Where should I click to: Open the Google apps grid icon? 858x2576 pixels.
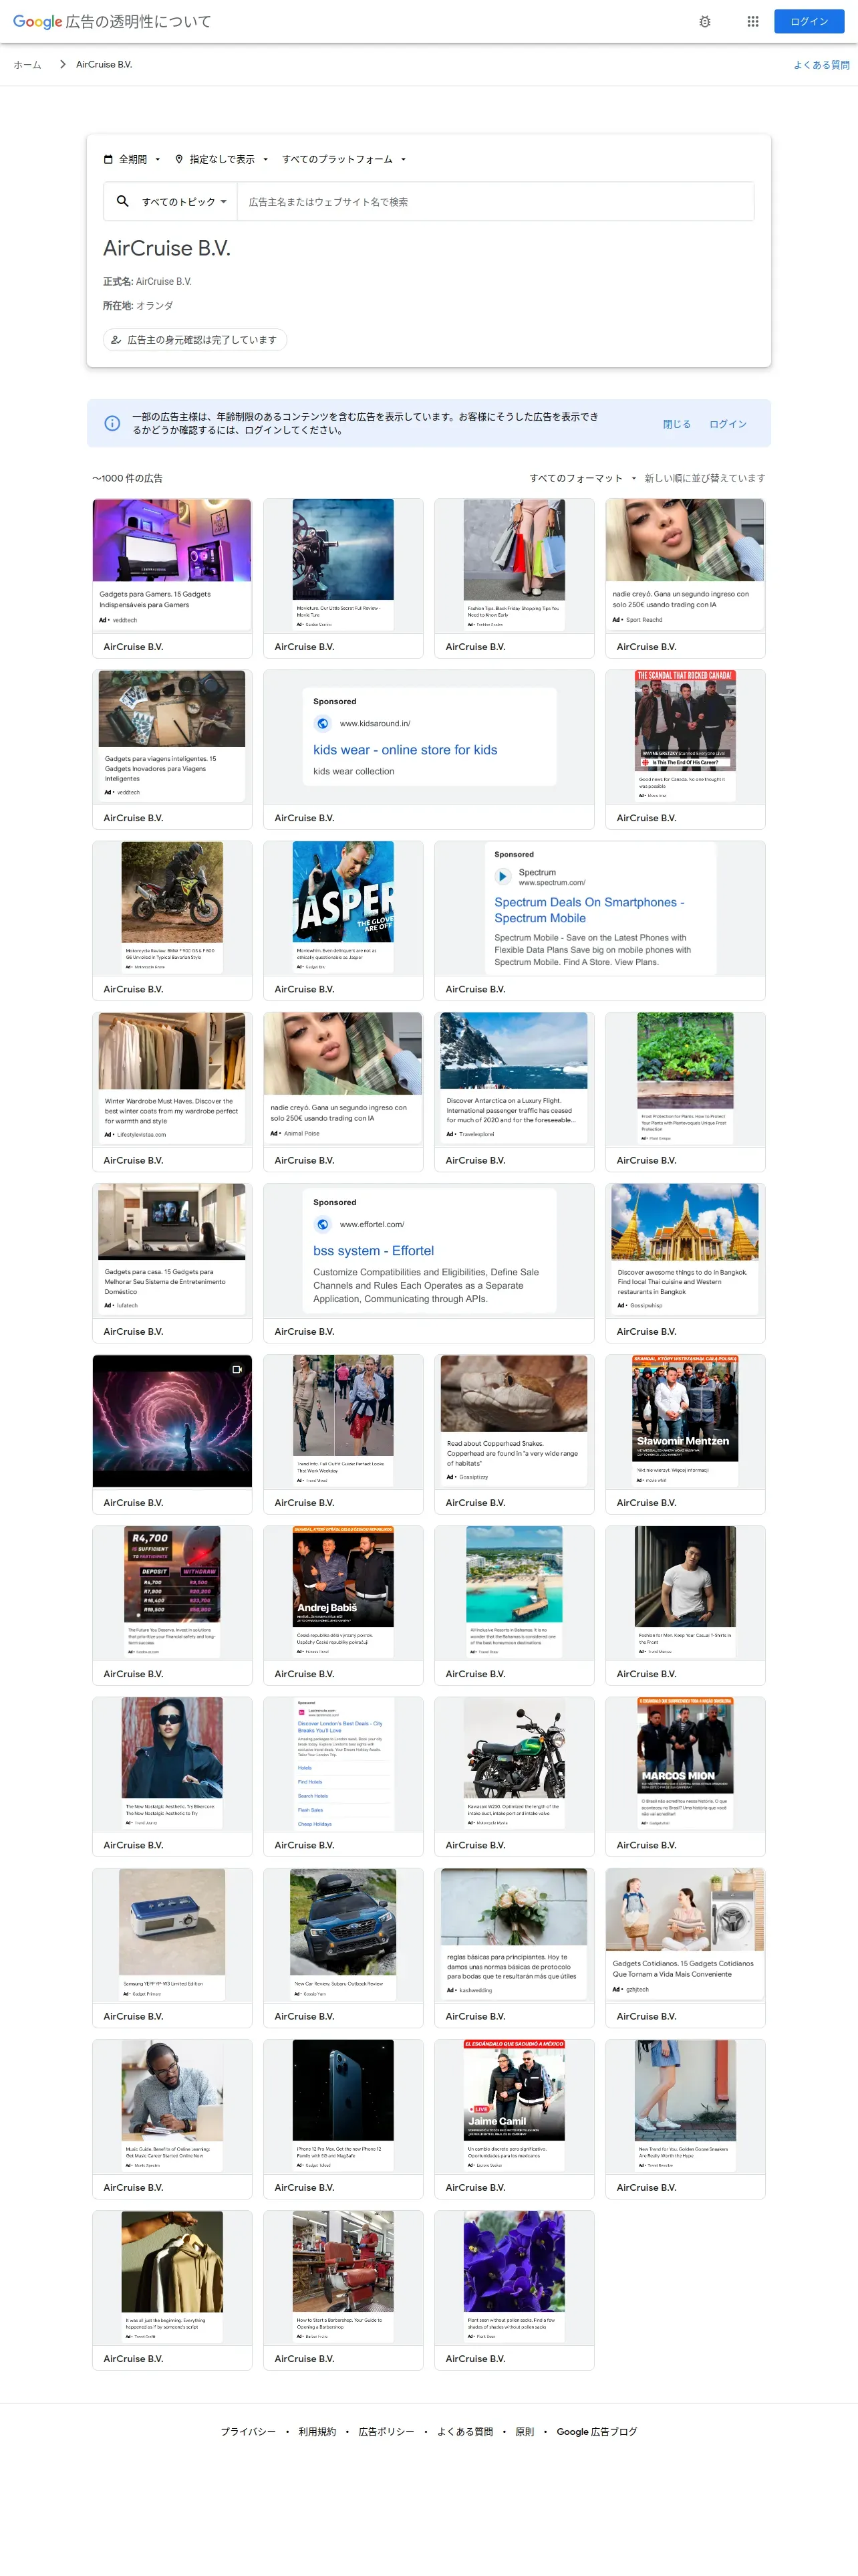753,21
